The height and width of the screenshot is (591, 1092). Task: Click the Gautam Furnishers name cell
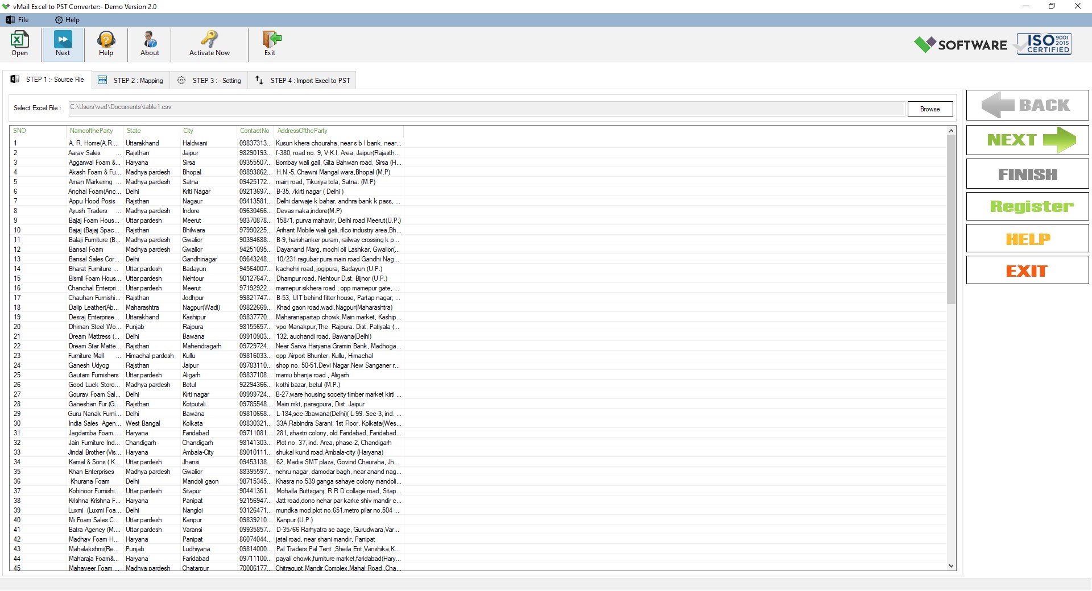click(94, 375)
